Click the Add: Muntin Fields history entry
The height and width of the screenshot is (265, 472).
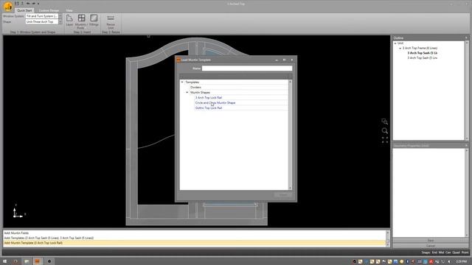(x=16, y=233)
